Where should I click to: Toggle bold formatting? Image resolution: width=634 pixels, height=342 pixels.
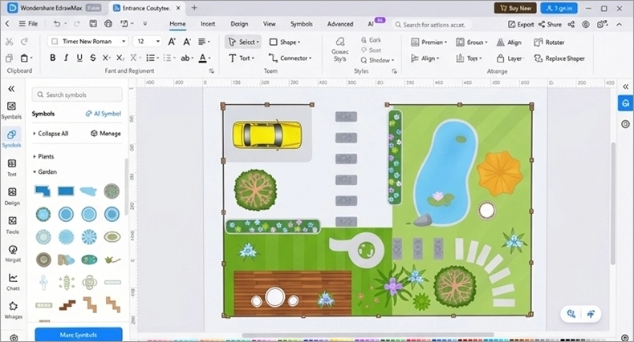52,58
